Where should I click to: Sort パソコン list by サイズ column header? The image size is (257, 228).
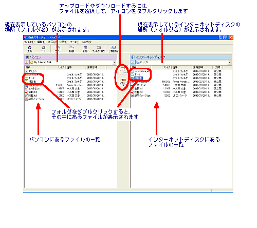[x=56, y=67]
